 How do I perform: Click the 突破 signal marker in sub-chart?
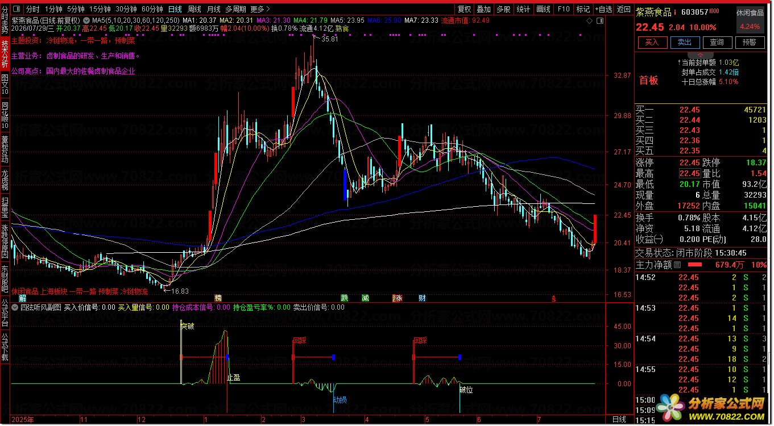(187, 326)
